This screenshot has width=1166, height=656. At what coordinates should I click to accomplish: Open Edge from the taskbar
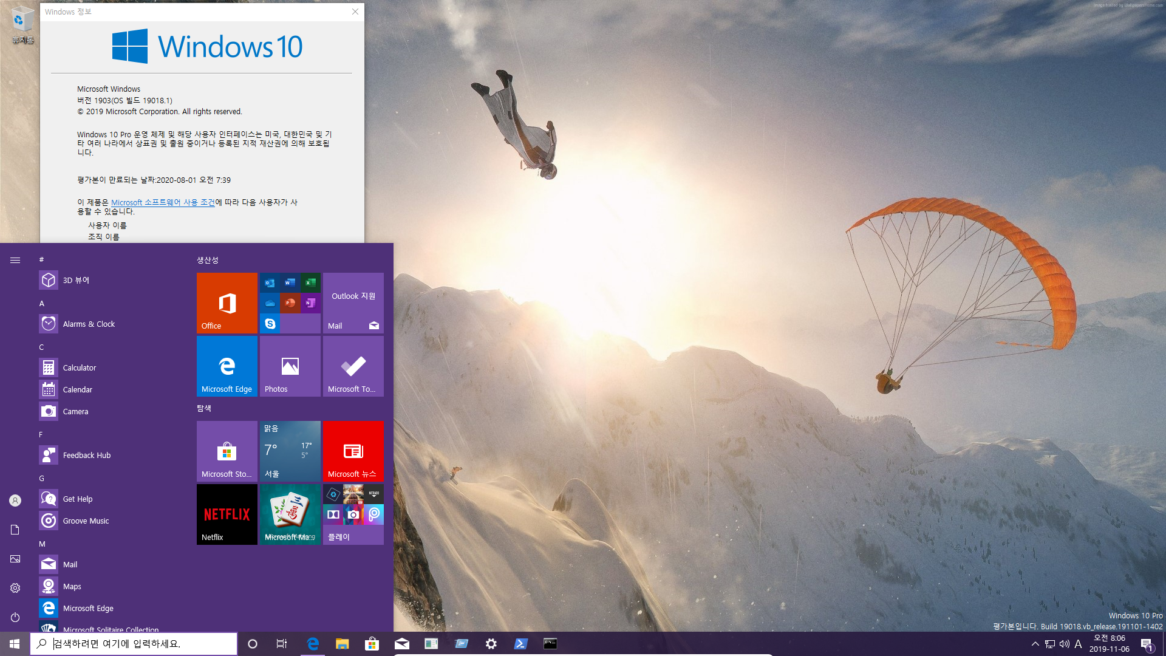[313, 644]
